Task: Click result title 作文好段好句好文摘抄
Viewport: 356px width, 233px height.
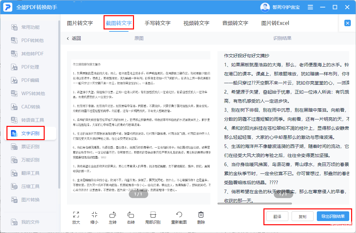Action: tap(247, 56)
